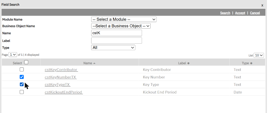Image resolution: width=270 pixels, height=113 pixels.
Task: Click the Text type cell for cstKeyContributor
Action: coord(237,70)
